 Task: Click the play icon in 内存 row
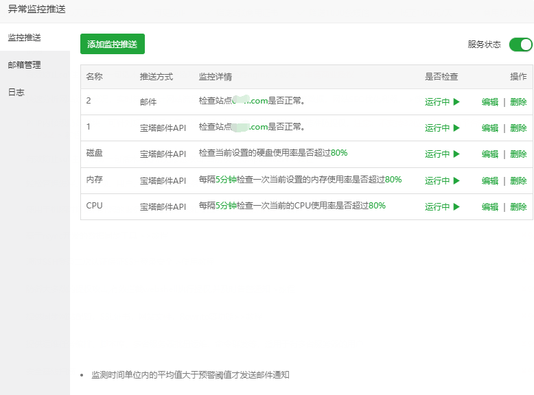[456, 180]
